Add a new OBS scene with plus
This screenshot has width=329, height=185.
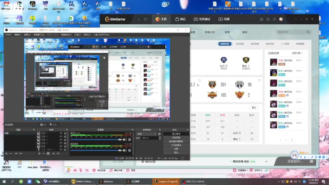(x=6, y=153)
